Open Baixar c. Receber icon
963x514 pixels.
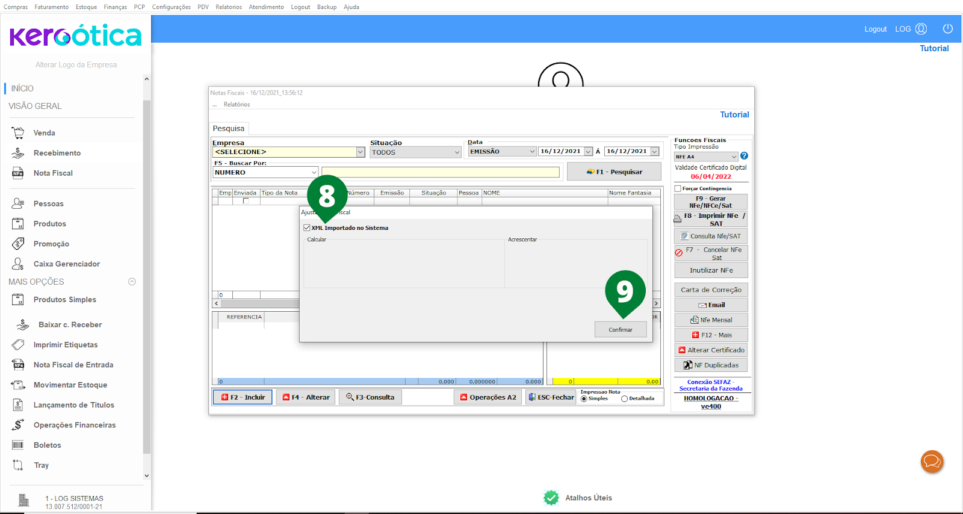pyautogui.click(x=23, y=325)
